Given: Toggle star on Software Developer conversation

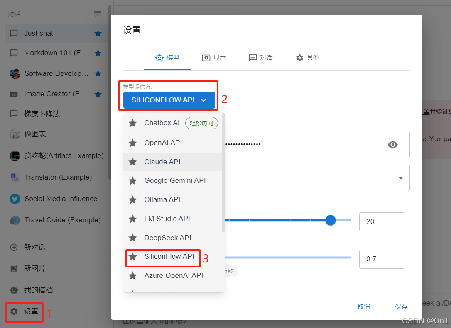Looking at the screenshot, I should [98, 73].
